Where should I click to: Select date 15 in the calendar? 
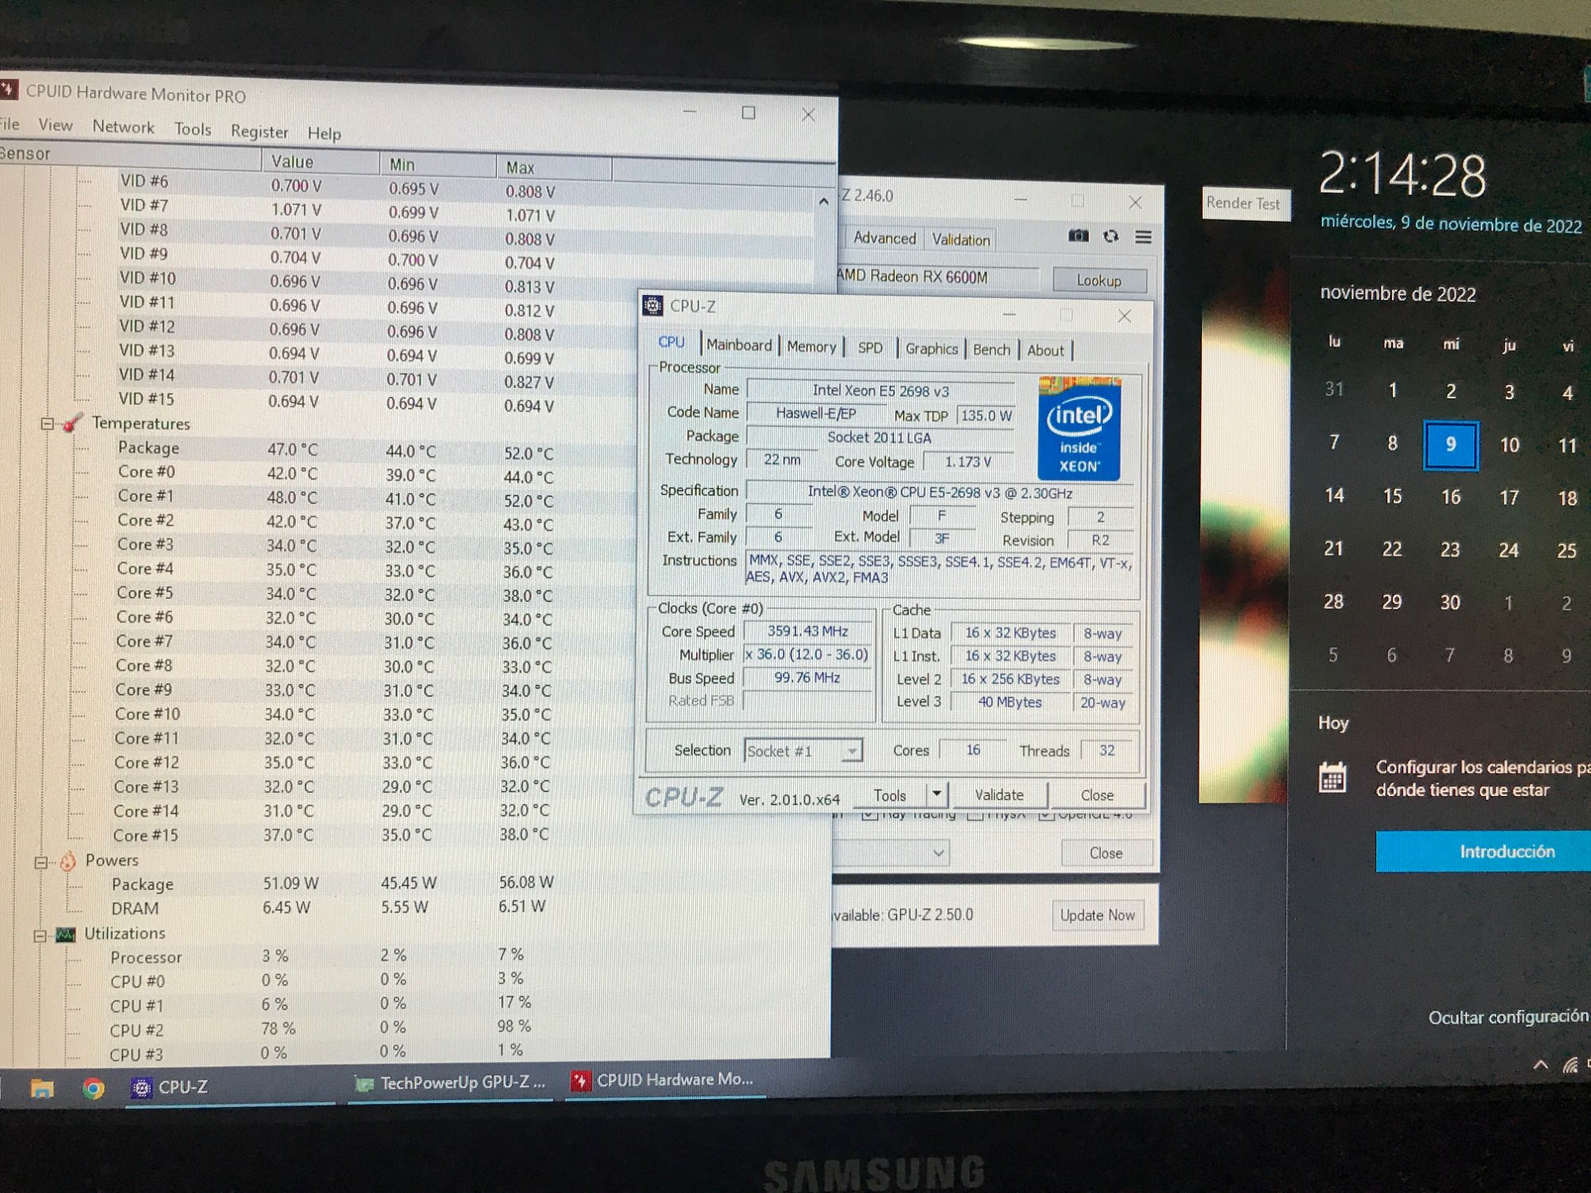tap(1392, 496)
